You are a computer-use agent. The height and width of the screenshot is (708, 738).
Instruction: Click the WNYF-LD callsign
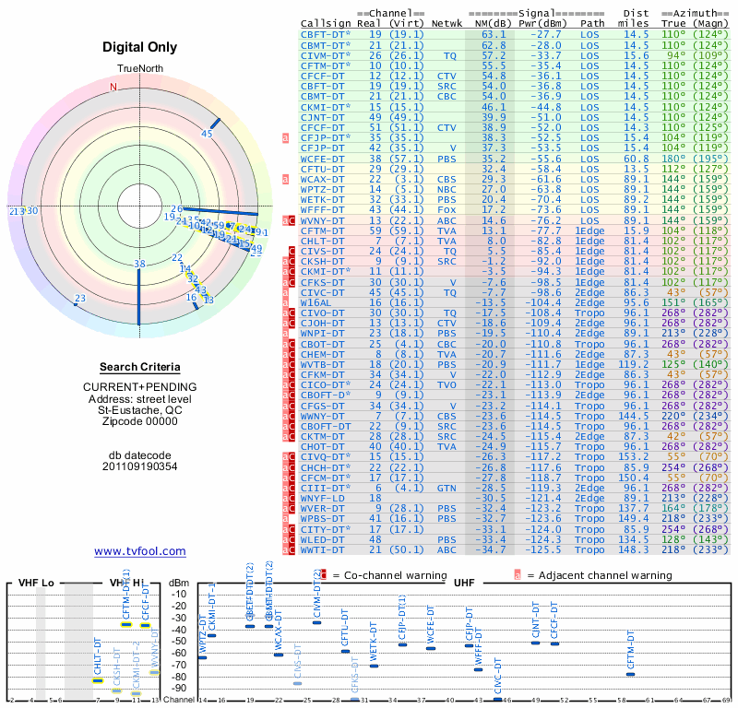[x=322, y=498]
